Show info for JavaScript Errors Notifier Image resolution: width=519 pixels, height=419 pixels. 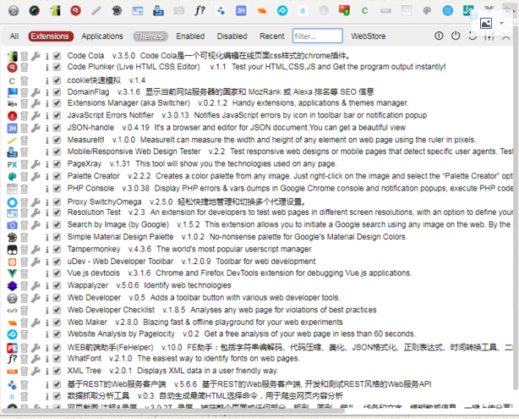click(x=47, y=116)
